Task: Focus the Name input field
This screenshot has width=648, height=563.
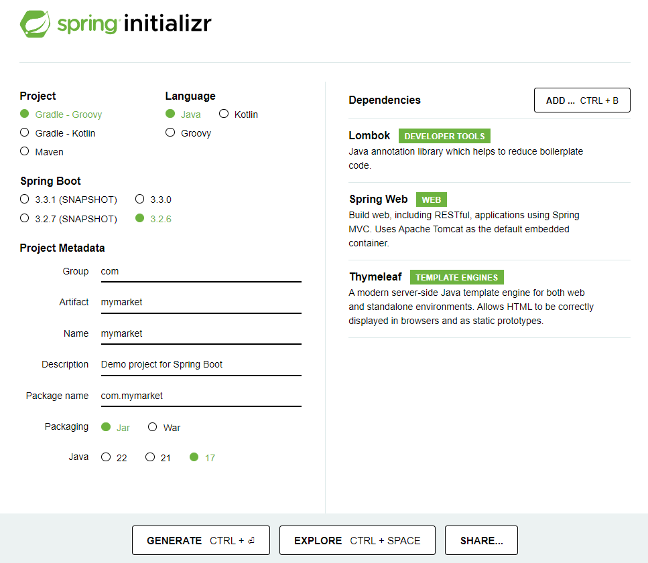Action: click(x=201, y=334)
